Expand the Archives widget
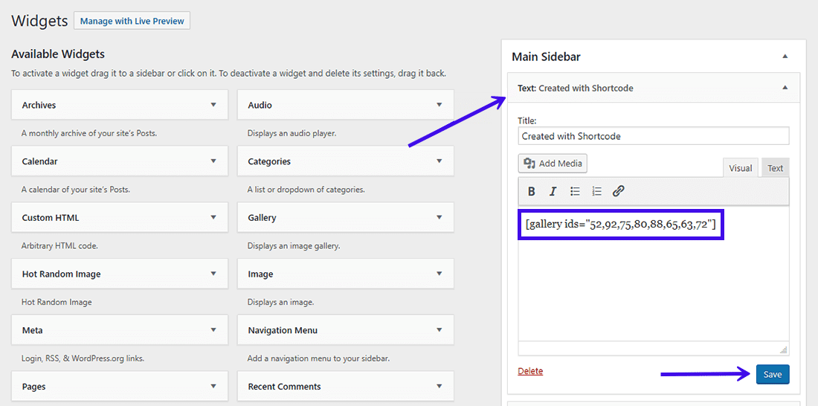Screen dimensions: 818x406 (x=213, y=105)
